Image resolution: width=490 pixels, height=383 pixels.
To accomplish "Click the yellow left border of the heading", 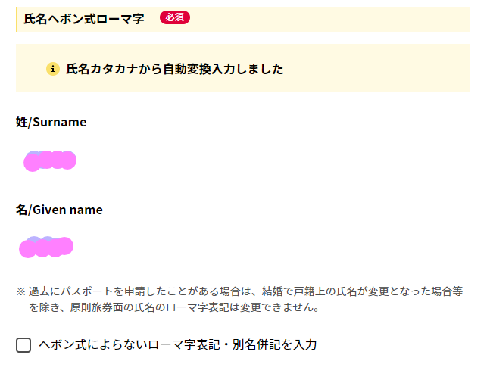I will pyautogui.click(x=17, y=20).
